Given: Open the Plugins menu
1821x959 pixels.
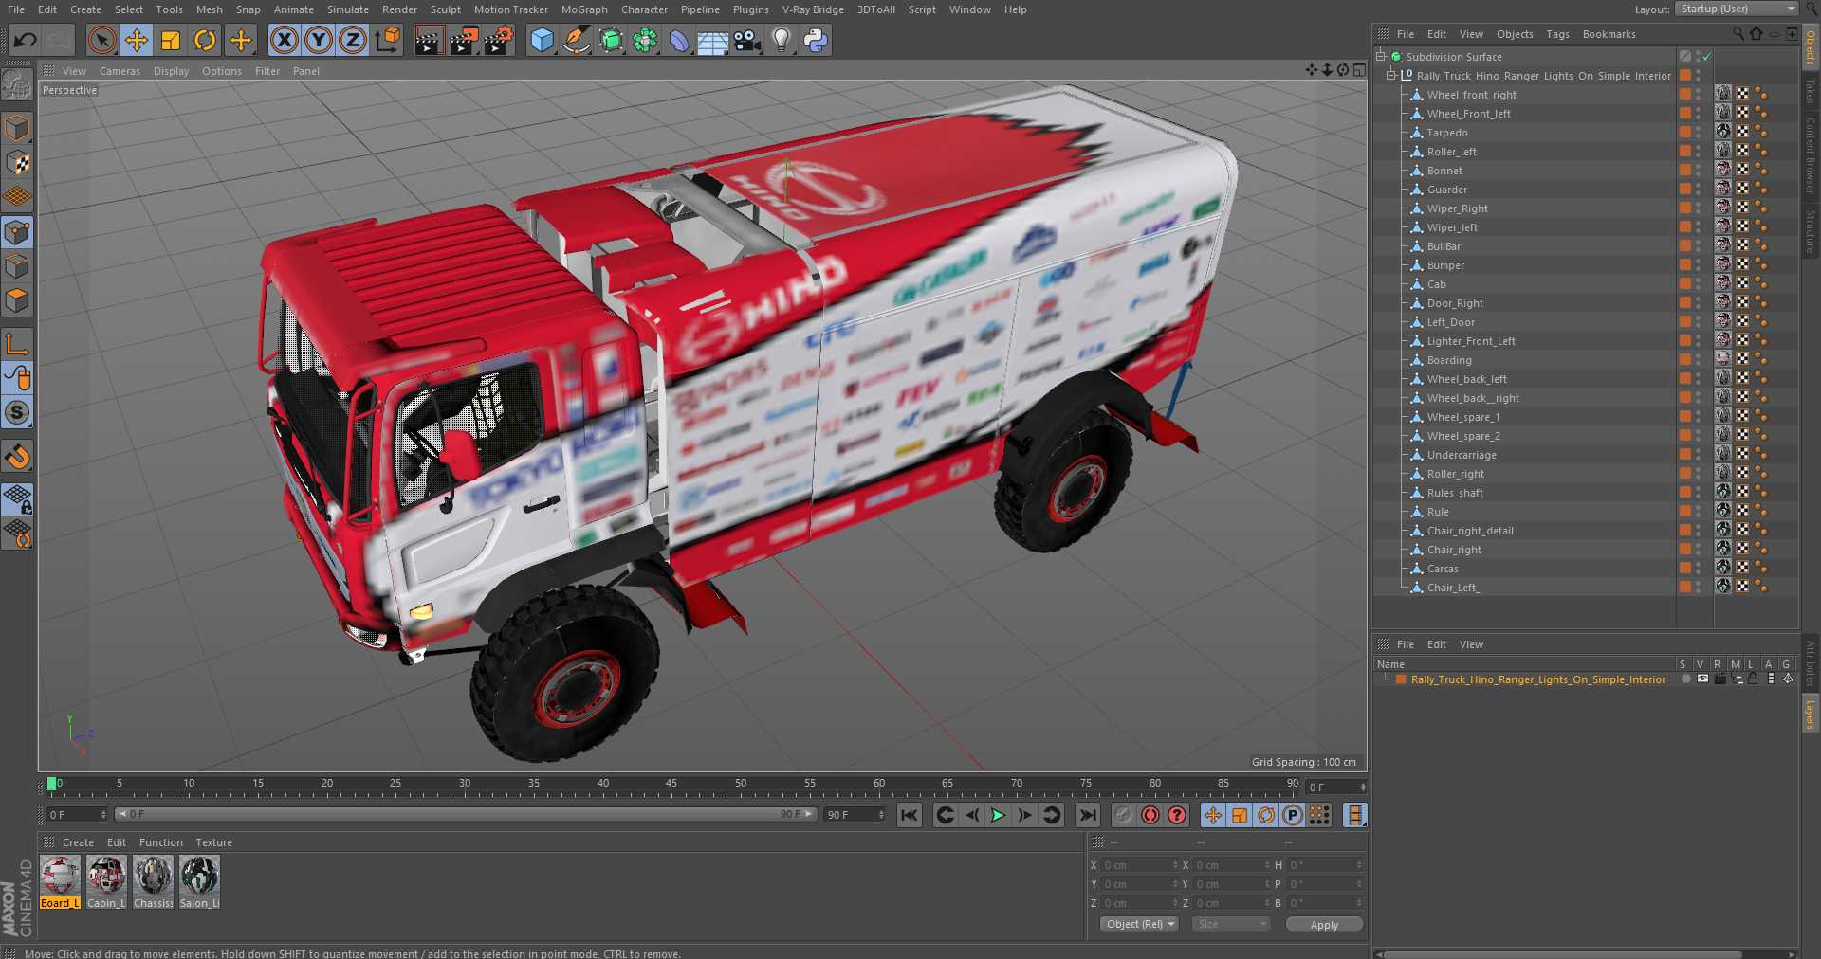Looking at the screenshot, I should pos(750,9).
